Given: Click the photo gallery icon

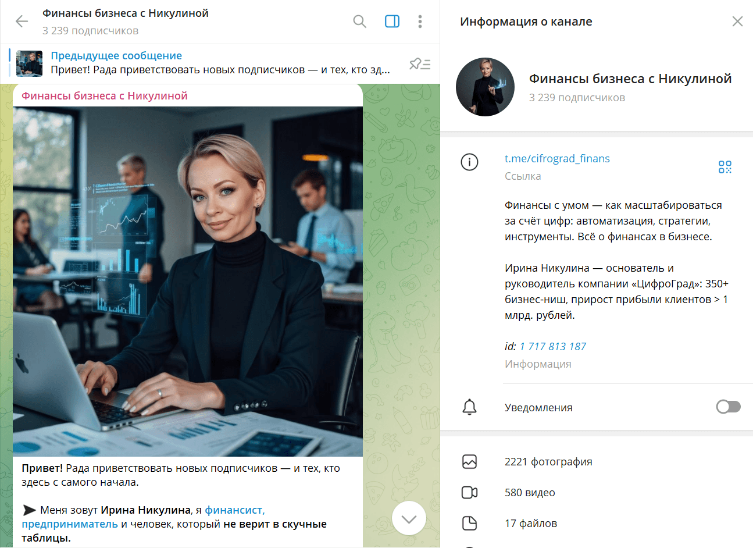Looking at the screenshot, I should click(x=469, y=461).
